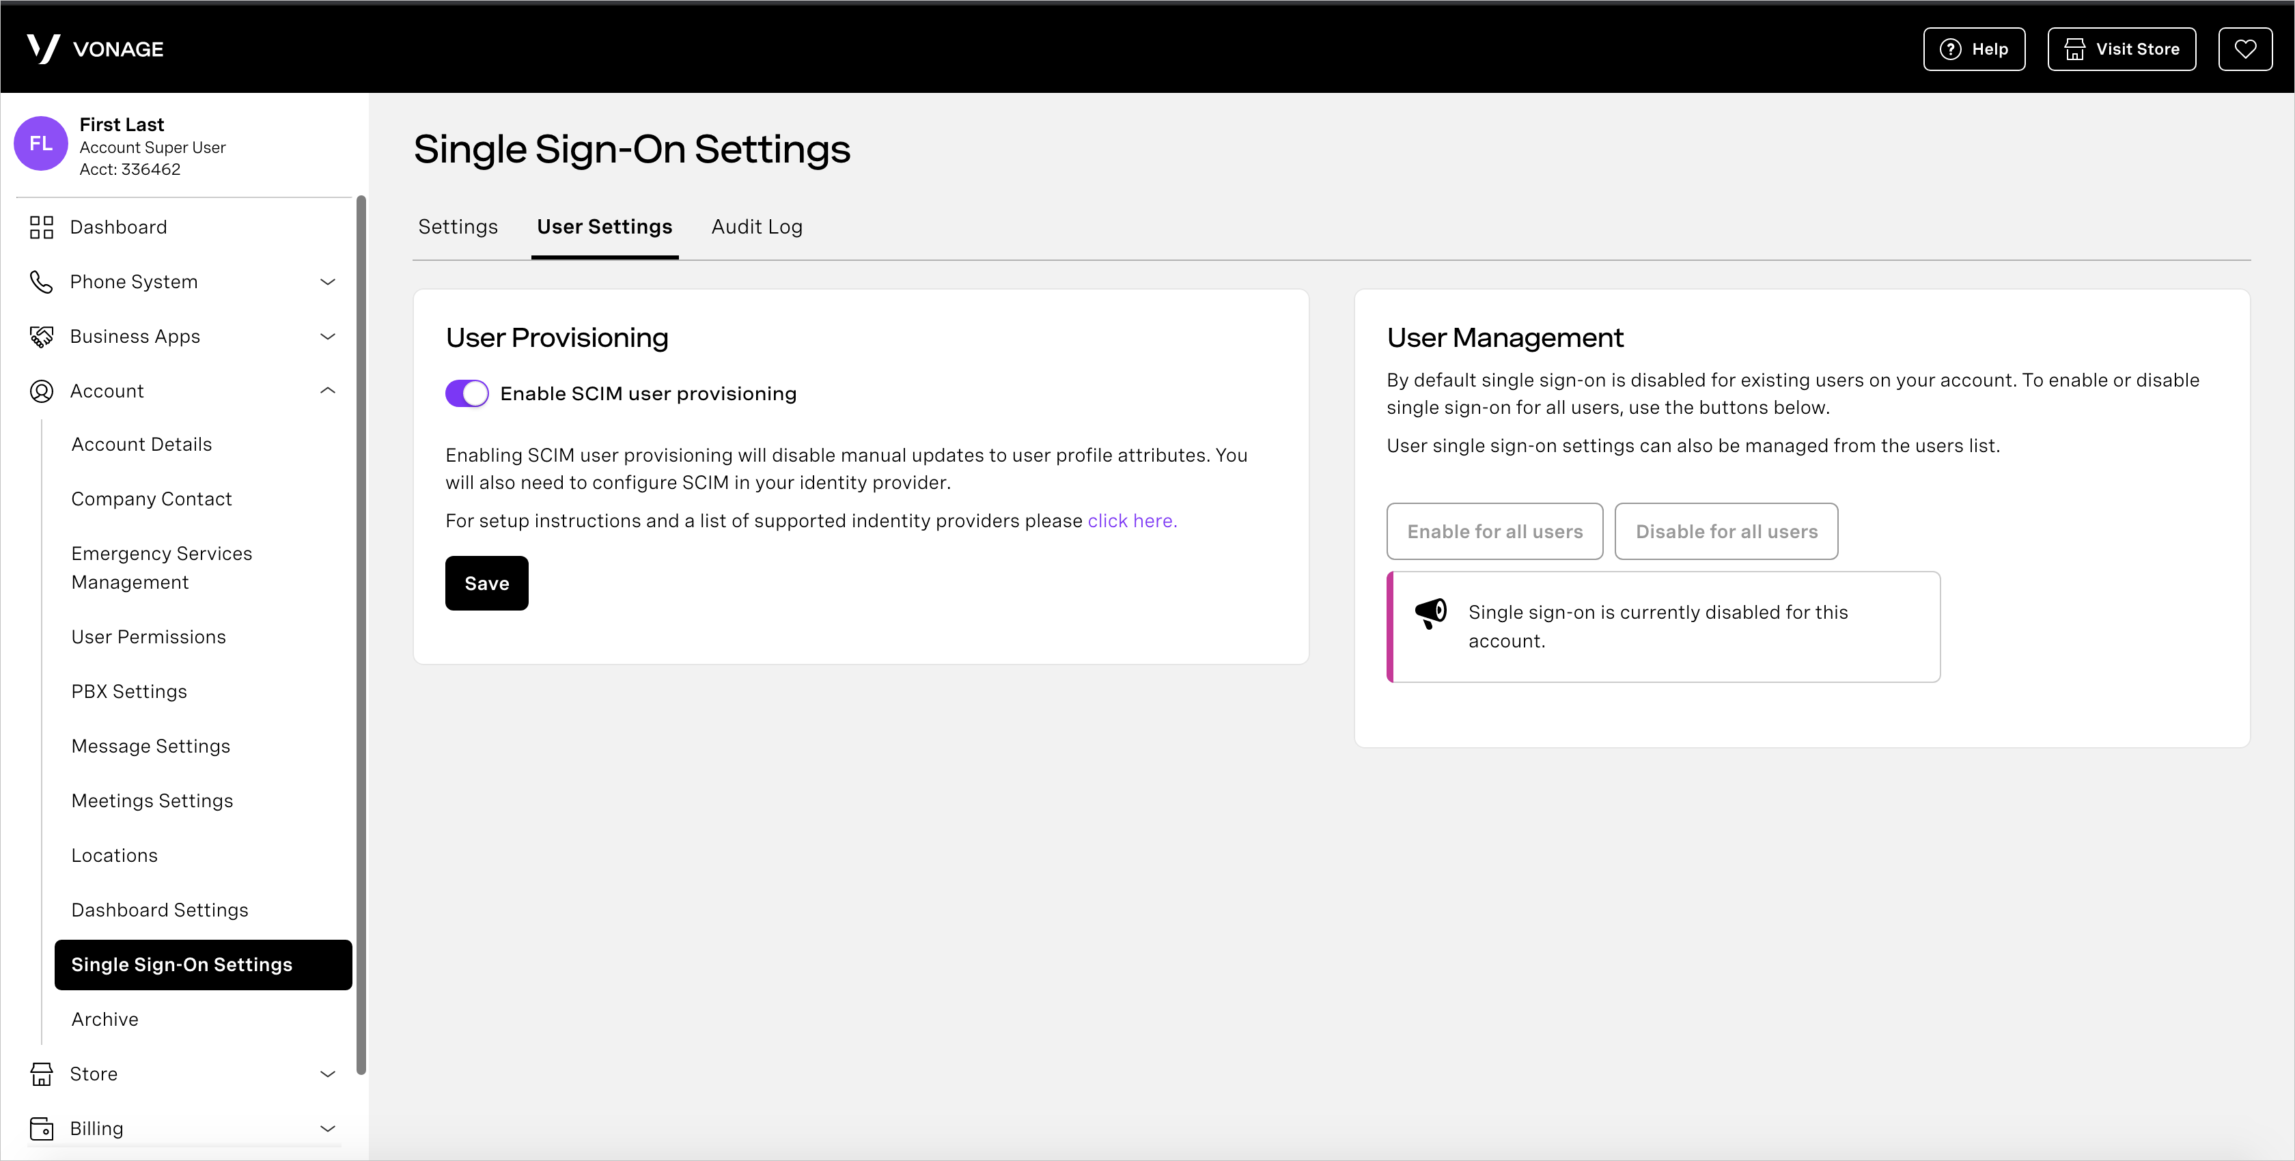2295x1161 pixels.
Task: Click the Business Apps sidebar icon
Action: point(42,336)
